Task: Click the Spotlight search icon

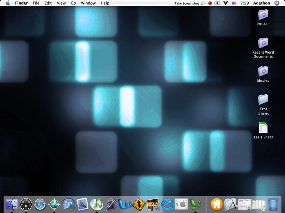Action: pos(277,3)
